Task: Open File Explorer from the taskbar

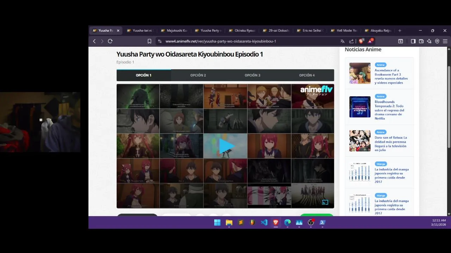Action: point(229,222)
